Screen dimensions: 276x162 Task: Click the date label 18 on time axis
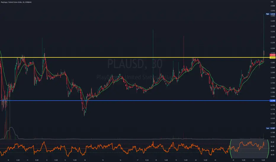pos(156,160)
